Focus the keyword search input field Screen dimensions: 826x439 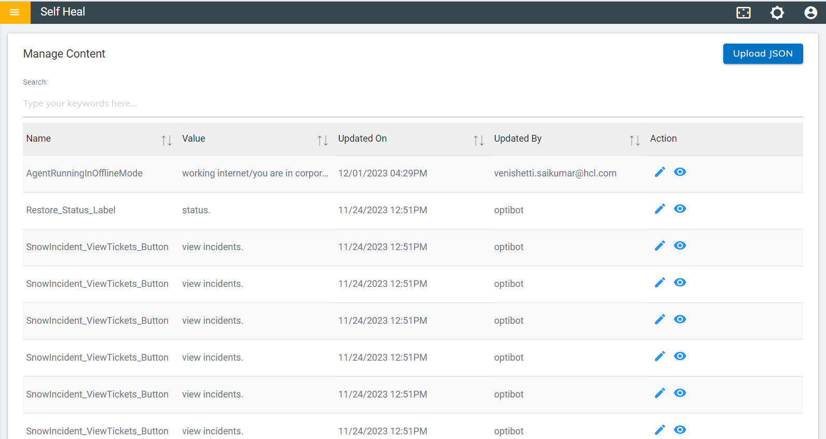coord(412,103)
